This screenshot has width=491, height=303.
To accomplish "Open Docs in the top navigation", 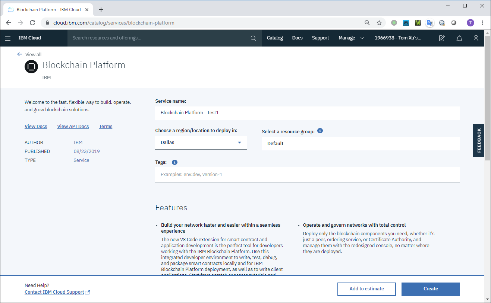I will click(298, 38).
